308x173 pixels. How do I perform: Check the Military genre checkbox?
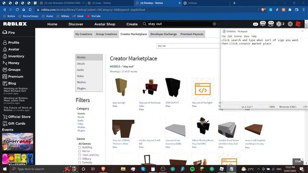[x=79, y=159]
